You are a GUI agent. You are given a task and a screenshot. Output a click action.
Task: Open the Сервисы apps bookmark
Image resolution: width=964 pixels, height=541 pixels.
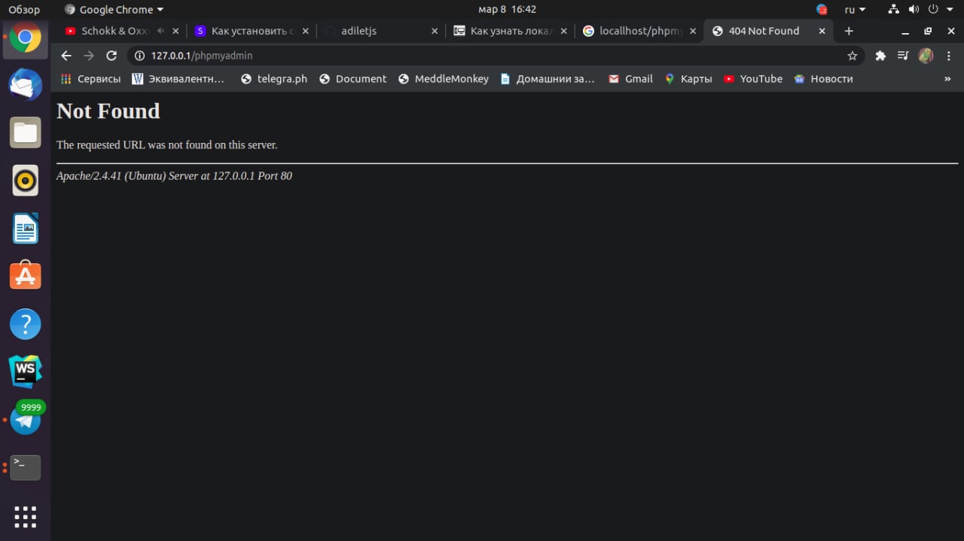pos(90,79)
